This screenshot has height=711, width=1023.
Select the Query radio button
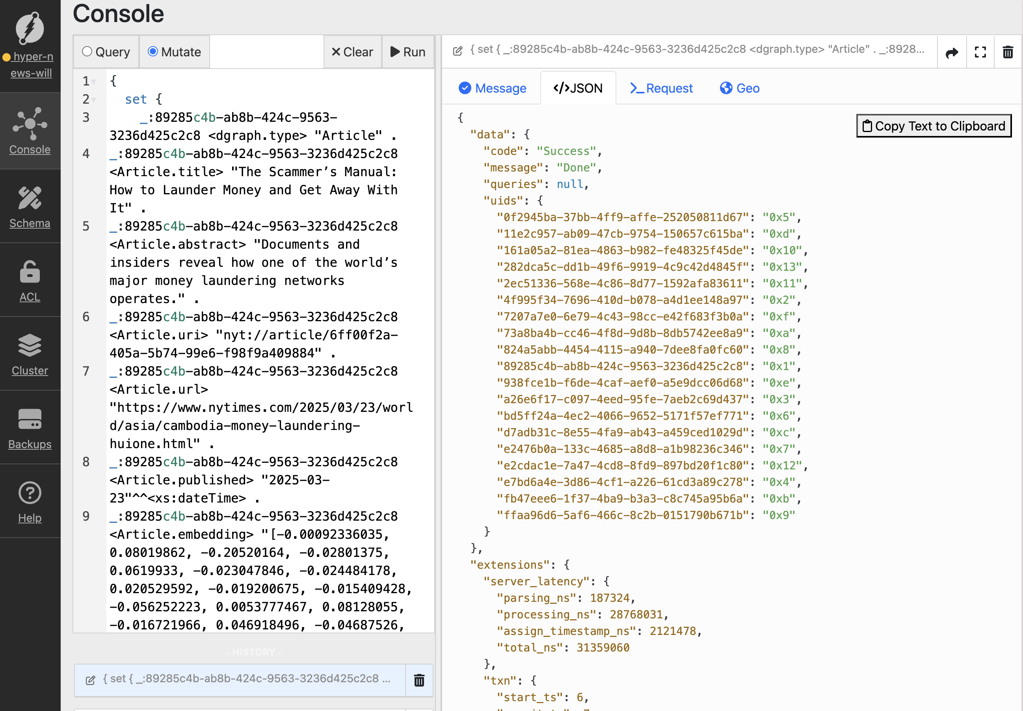point(88,52)
